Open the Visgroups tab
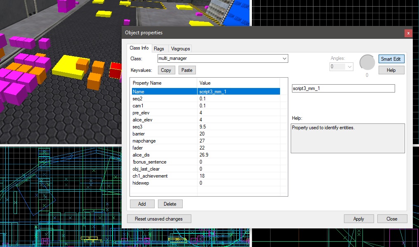The width and height of the screenshot is (419, 247). (180, 49)
